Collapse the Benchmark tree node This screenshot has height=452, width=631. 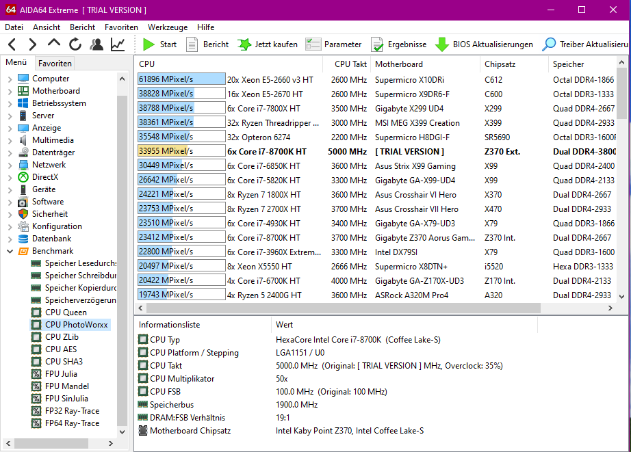coord(10,252)
